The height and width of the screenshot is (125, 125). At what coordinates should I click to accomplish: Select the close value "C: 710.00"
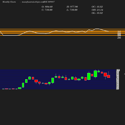click(x=47, y=10)
